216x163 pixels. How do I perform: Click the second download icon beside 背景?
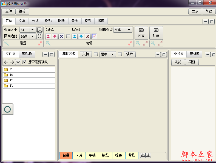point(148,155)
